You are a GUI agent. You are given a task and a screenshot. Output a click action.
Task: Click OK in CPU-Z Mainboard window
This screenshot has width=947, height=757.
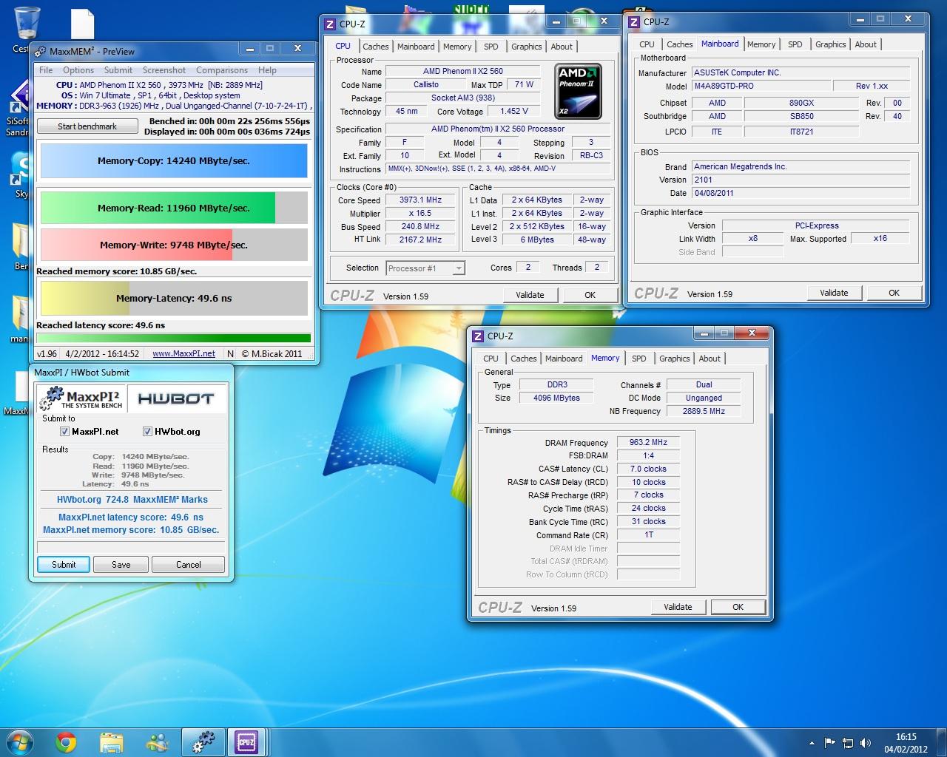(x=894, y=293)
